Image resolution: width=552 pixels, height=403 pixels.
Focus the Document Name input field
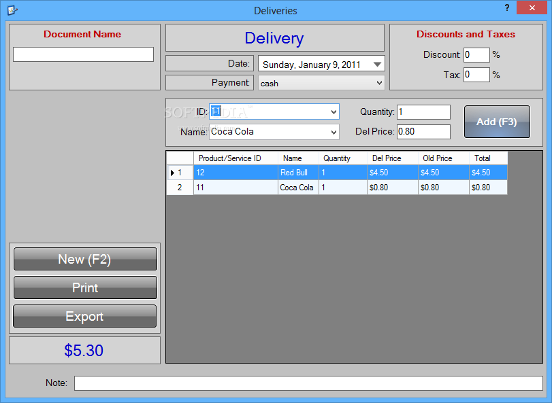(x=84, y=54)
